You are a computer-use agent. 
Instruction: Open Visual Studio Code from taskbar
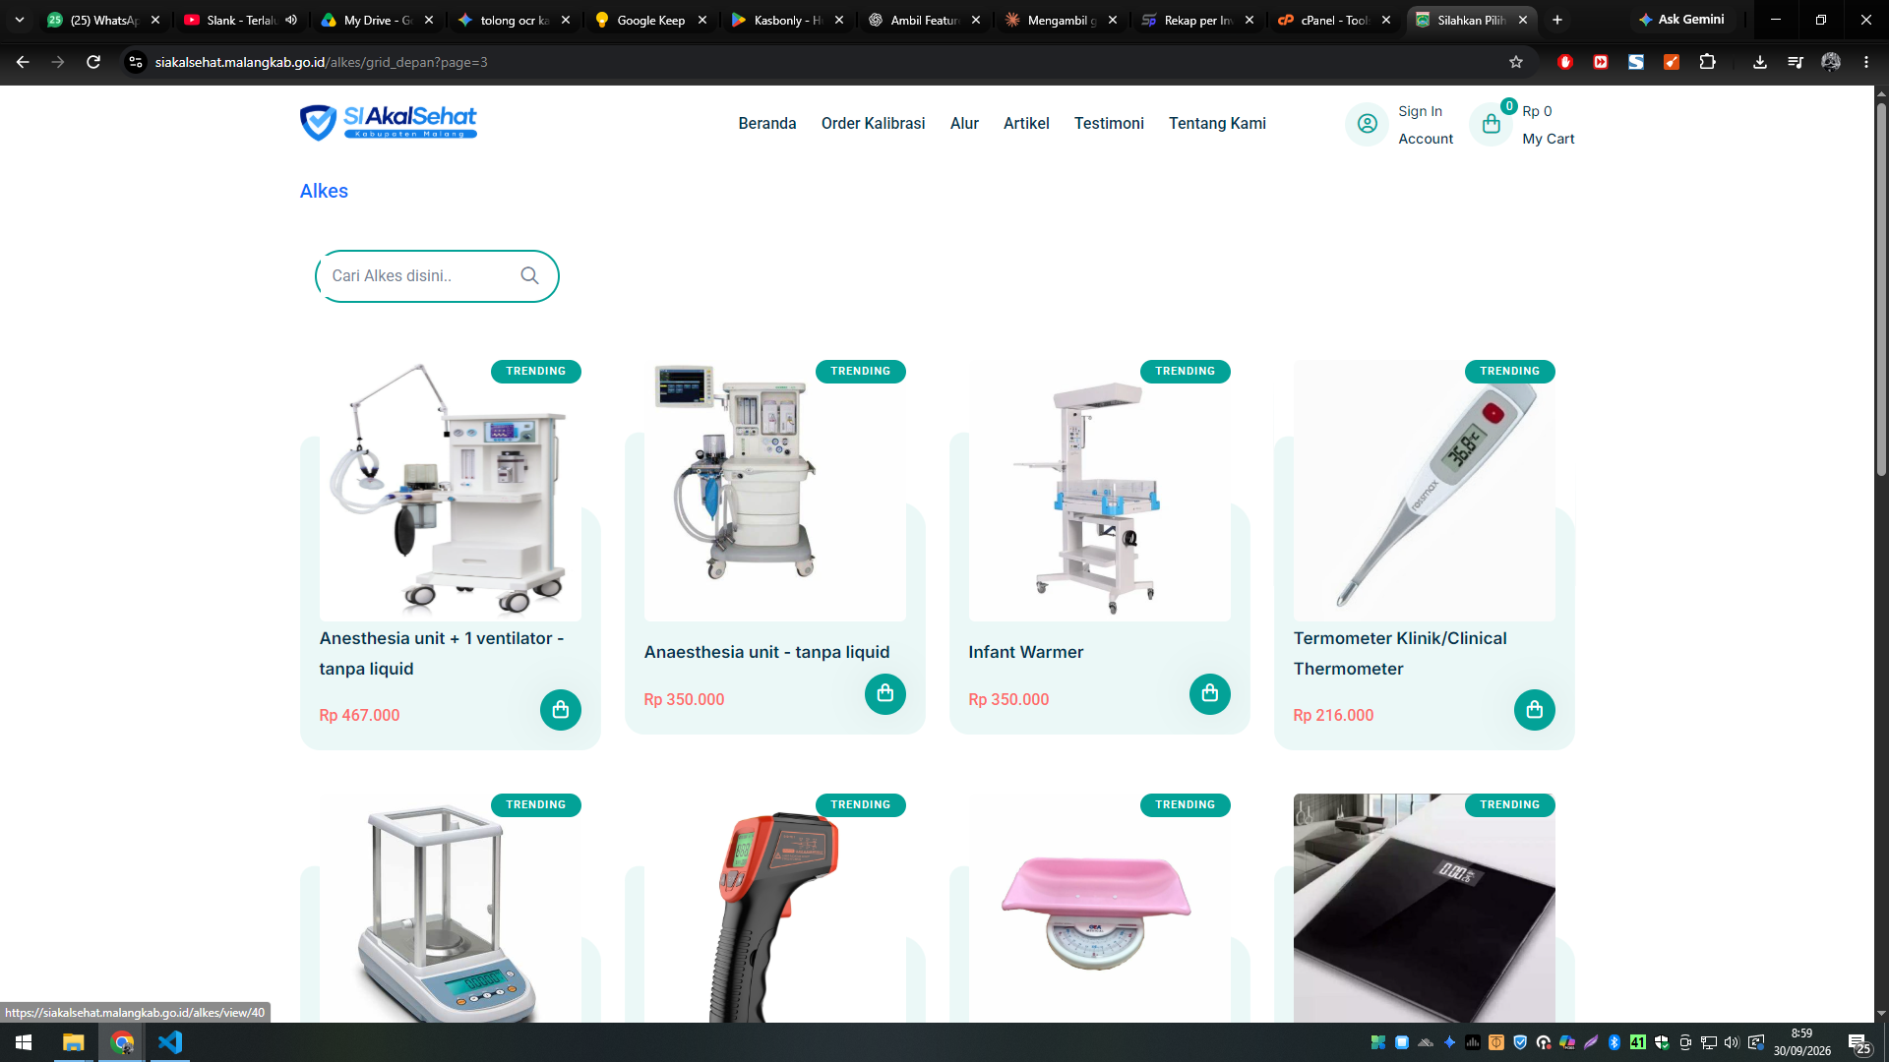[170, 1042]
